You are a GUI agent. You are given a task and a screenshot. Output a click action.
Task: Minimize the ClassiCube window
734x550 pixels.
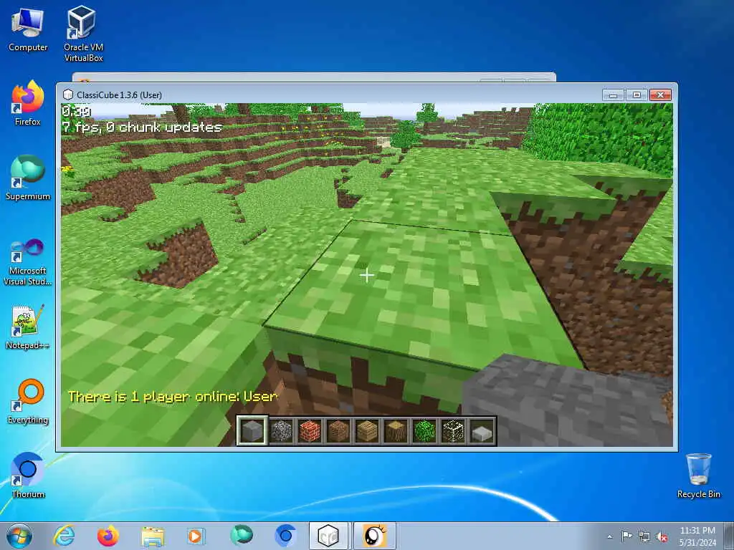click(614, 95)
